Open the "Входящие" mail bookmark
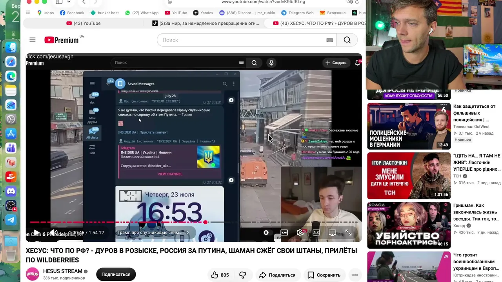Image resolution: width=502 pixels, height=282 pixels. pyautogui.click(x=333, y=13)
